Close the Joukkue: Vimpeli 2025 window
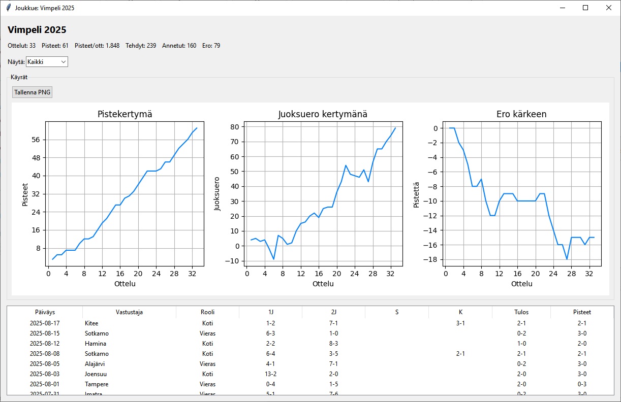The image size is (621, 402). click(x=609, y=8)
